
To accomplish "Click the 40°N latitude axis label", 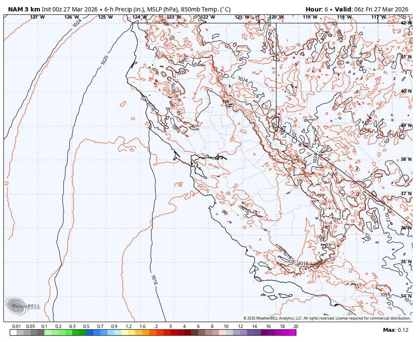I will pos(406,91).
